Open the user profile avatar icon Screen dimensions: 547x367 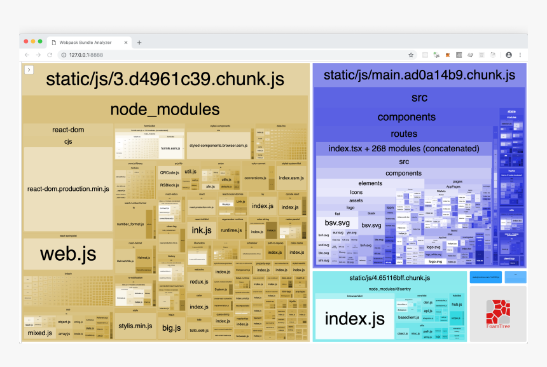tap(509, 55)
